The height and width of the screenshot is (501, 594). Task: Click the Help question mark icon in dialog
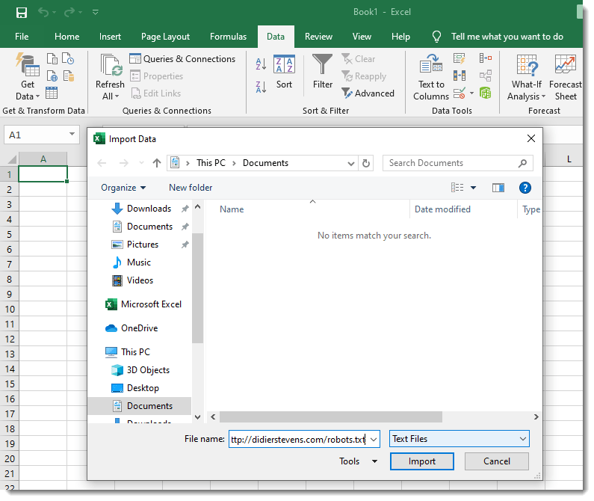525,188
